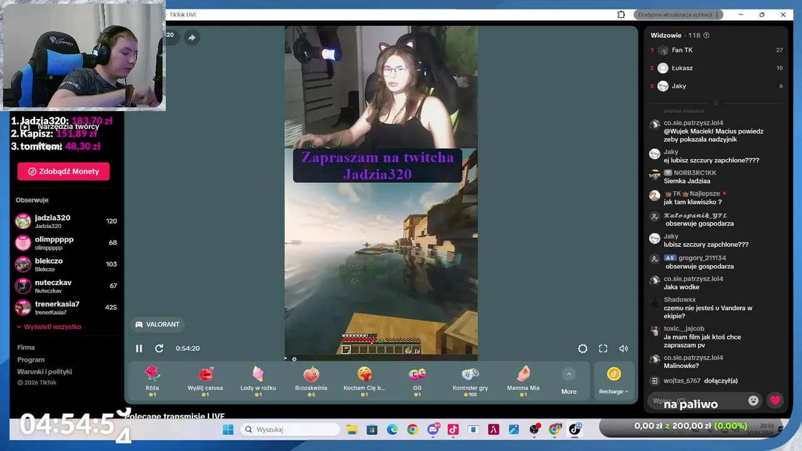This screenshot has height=451, width=802.
Task: Open OBS Studio from taskbar
Action: click(x=534, y=429)
